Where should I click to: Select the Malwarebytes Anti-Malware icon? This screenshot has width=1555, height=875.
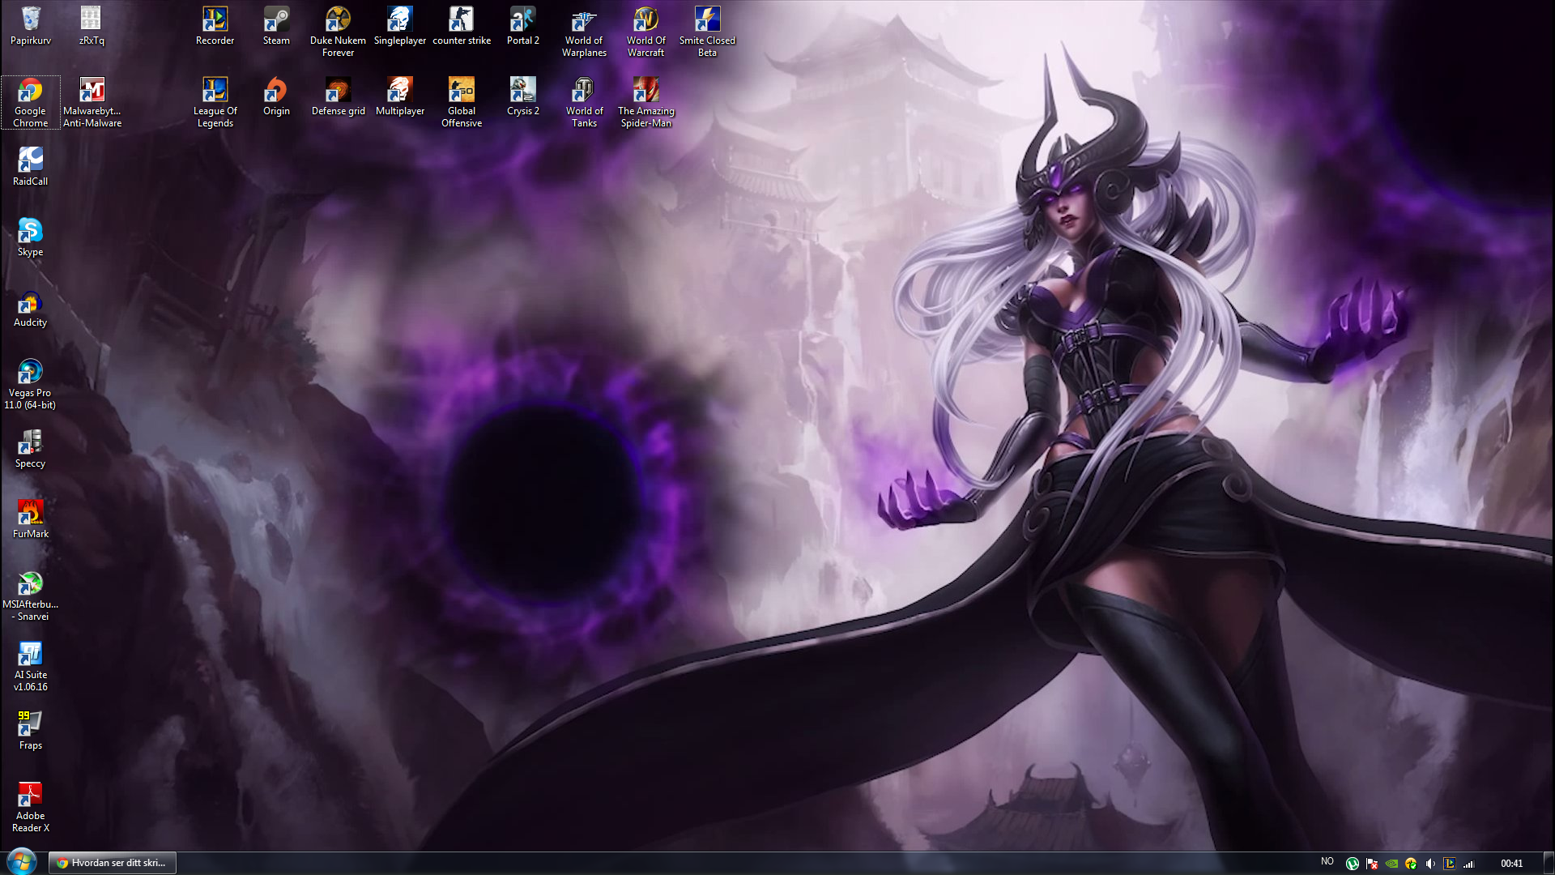tap(92, 102)
